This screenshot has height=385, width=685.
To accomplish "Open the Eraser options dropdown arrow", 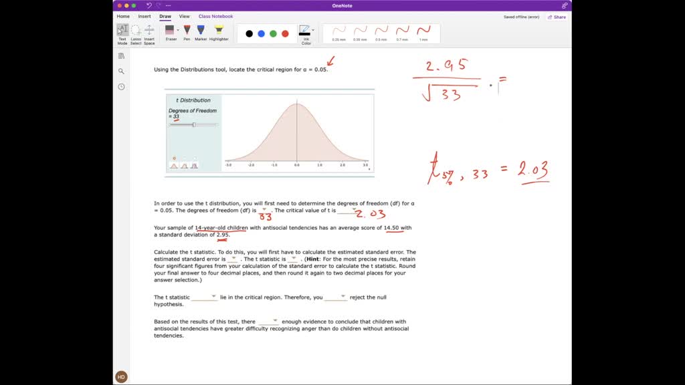I will click(177, 29).
